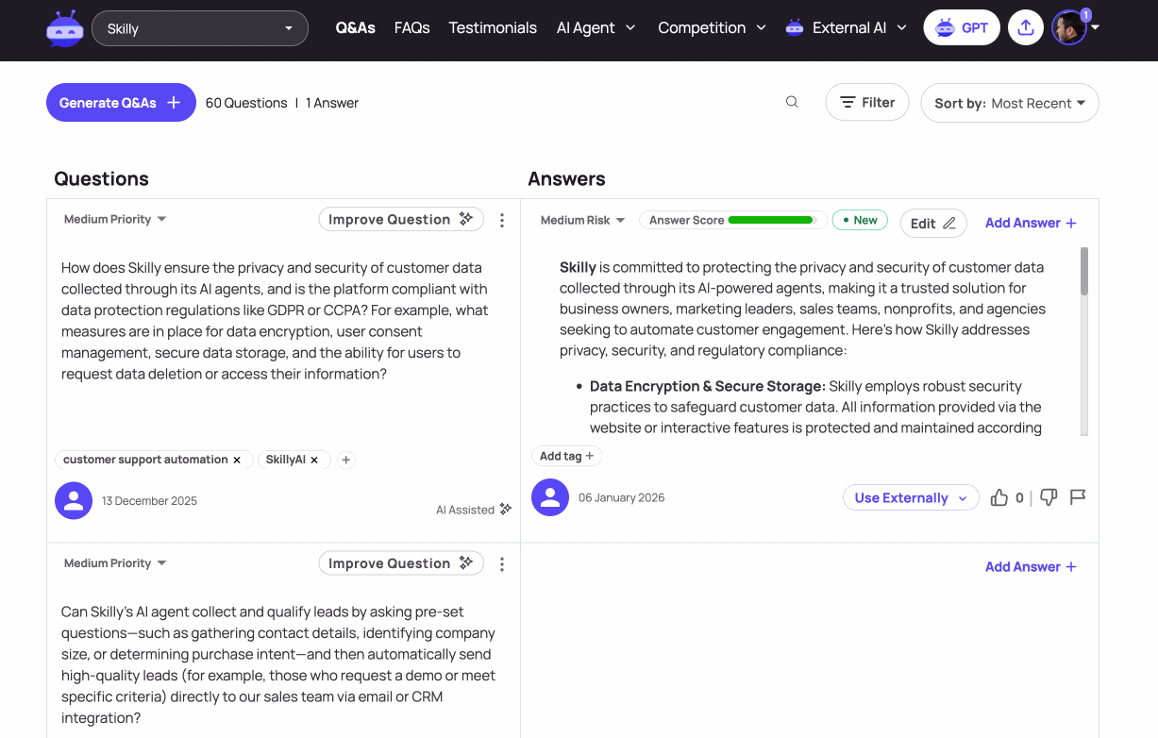Click the search magnifier icon

792,102
